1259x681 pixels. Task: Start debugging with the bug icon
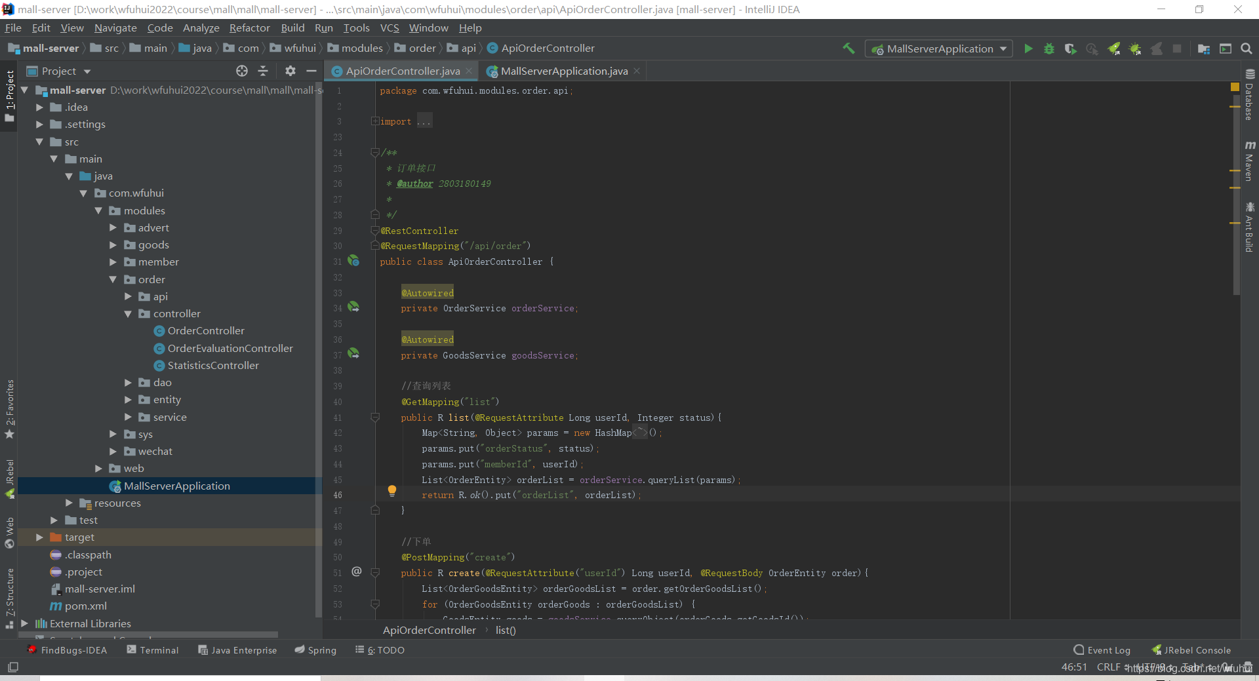tap(1049, 49)
